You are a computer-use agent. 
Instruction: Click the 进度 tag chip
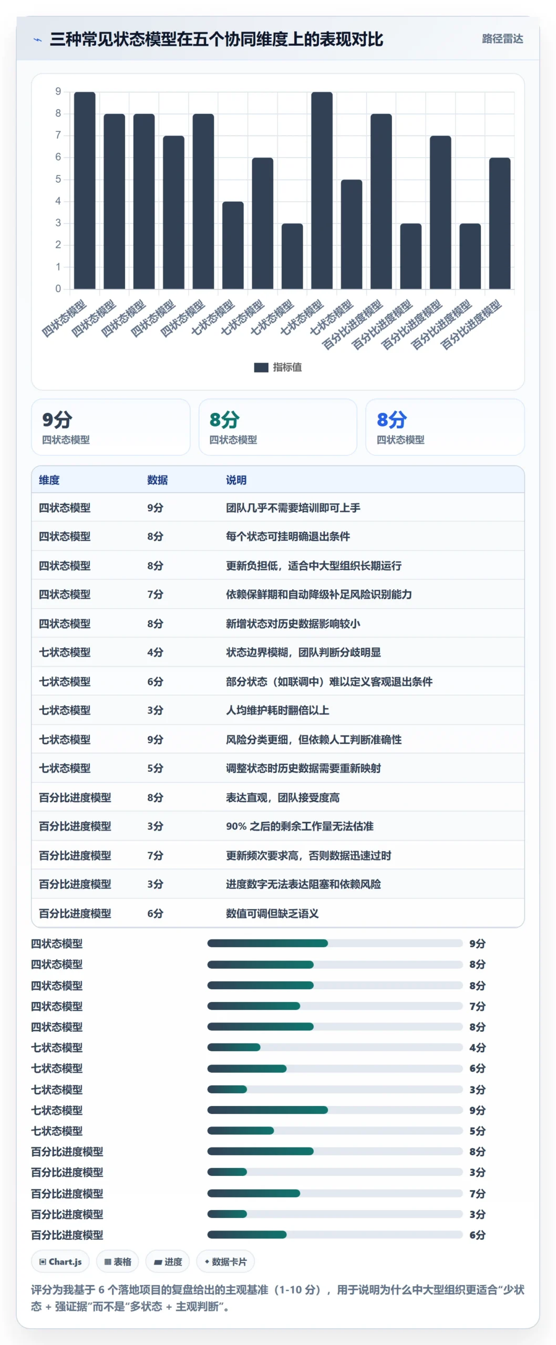[x=168, y=1261]
